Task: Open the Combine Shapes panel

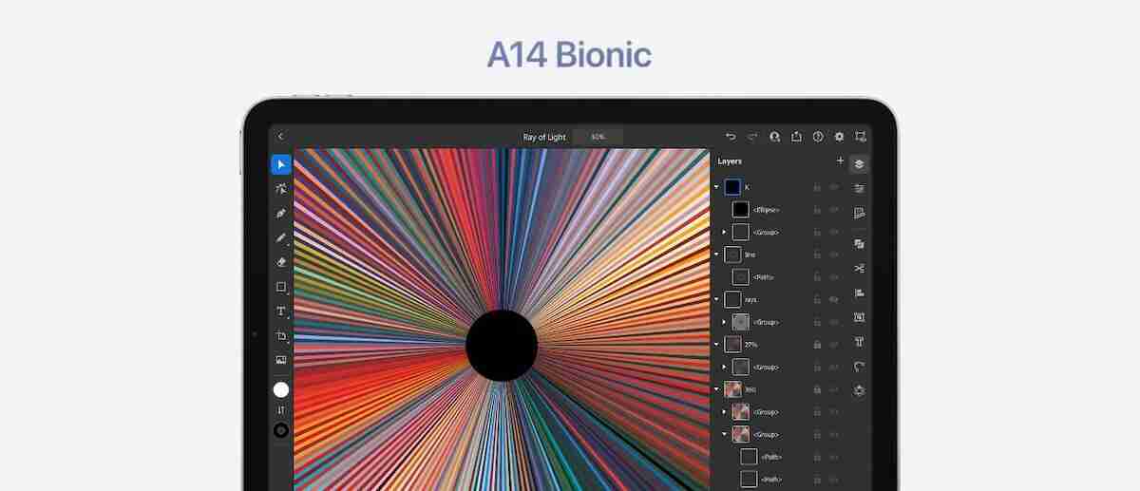Action: 859,244
